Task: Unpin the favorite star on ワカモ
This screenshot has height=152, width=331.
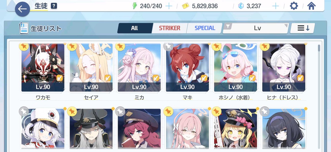Action: tap(24, 46)
